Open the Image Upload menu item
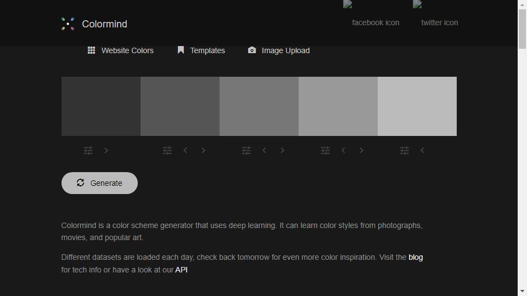The height and width of the screenshot is (296, 527). pos(279,50)
